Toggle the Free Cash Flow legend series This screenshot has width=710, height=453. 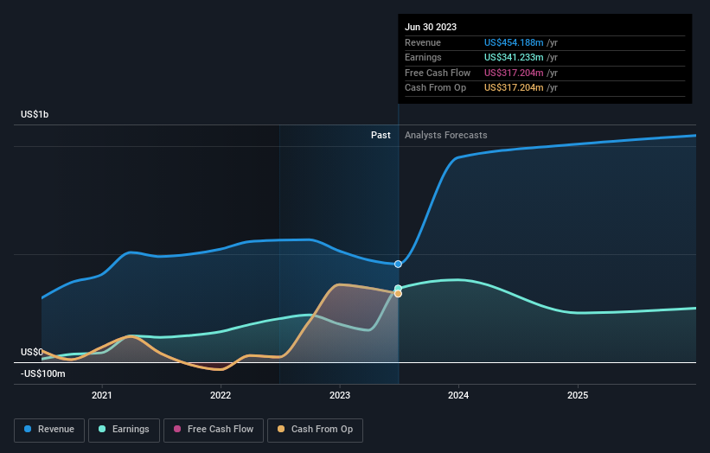tap(214, 430)
